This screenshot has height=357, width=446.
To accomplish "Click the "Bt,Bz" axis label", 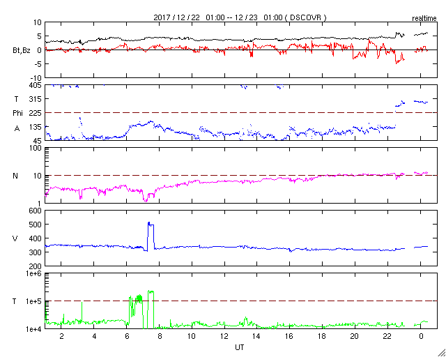I will tap(22, 51).
